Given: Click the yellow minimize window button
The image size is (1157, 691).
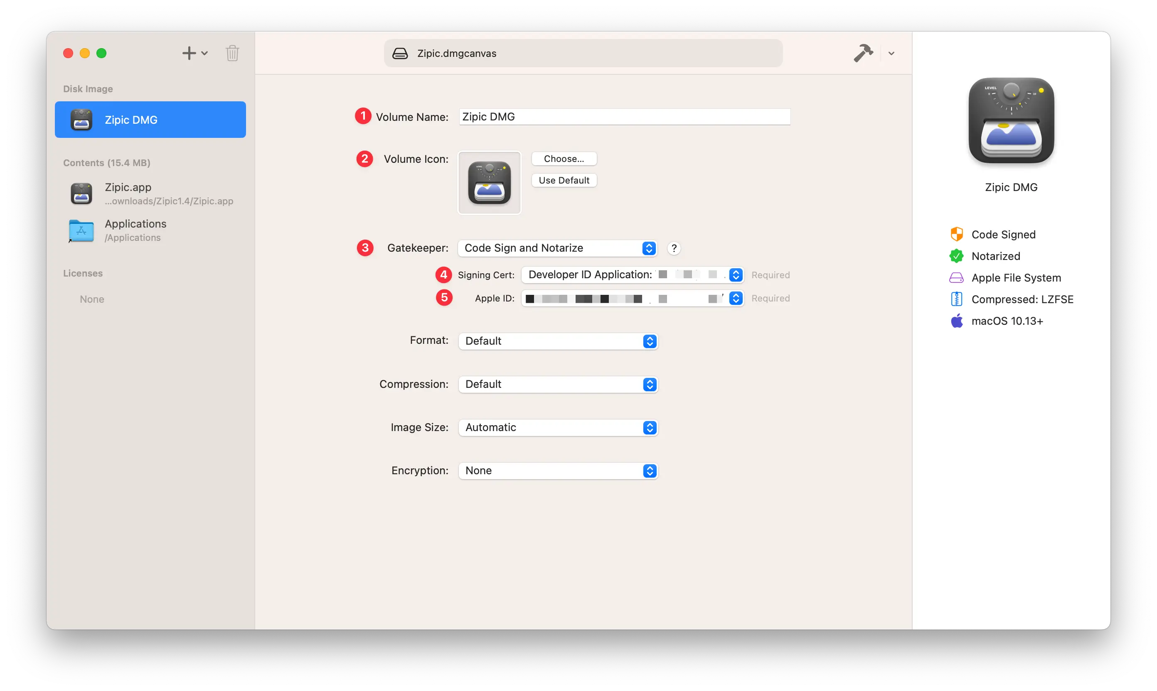Looking at the screenshot, I should 85,53.
